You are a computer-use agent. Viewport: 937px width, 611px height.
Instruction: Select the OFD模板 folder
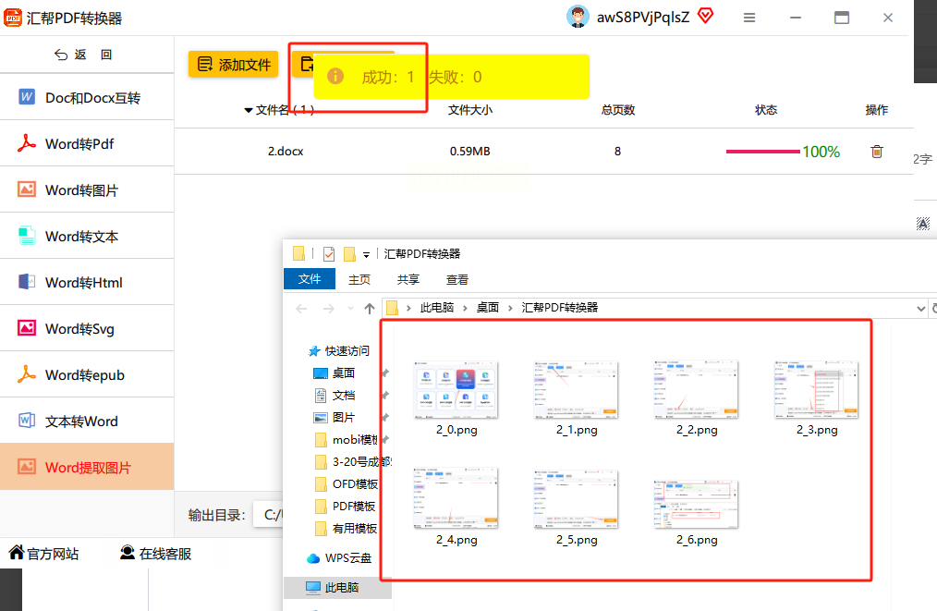(x=347, y=483)
